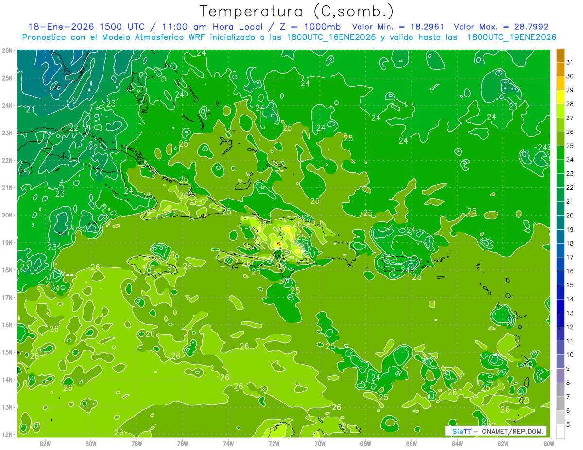Click the 78W longitude axis label
The image size is (583, 450).
[x=137, y=443]
